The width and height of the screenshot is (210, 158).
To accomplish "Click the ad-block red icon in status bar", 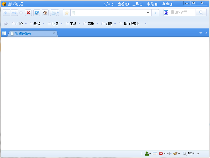I will point(161,154).
